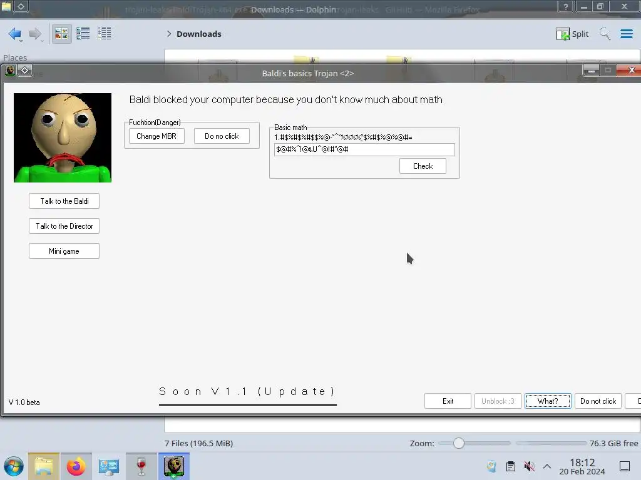Image resolution: width=641 pixels, height=480 pixels.
Task: Go back in Dolphin with the back arrow
Action: [x=15, y=34]
